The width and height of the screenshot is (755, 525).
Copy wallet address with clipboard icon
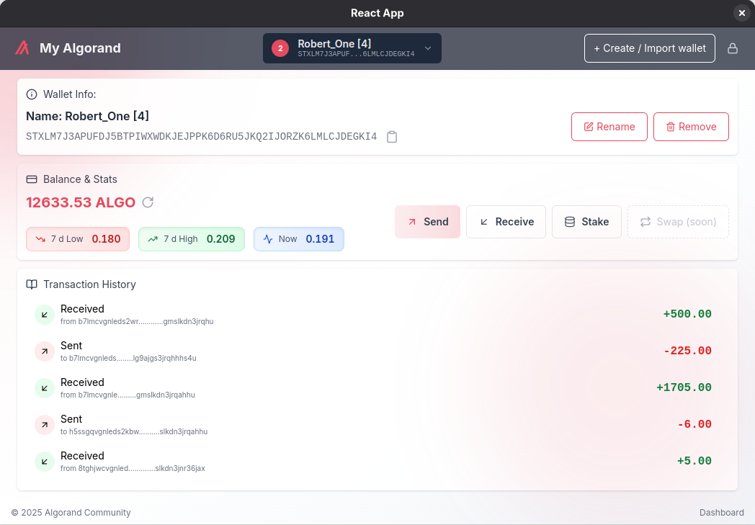pos(392,137)
